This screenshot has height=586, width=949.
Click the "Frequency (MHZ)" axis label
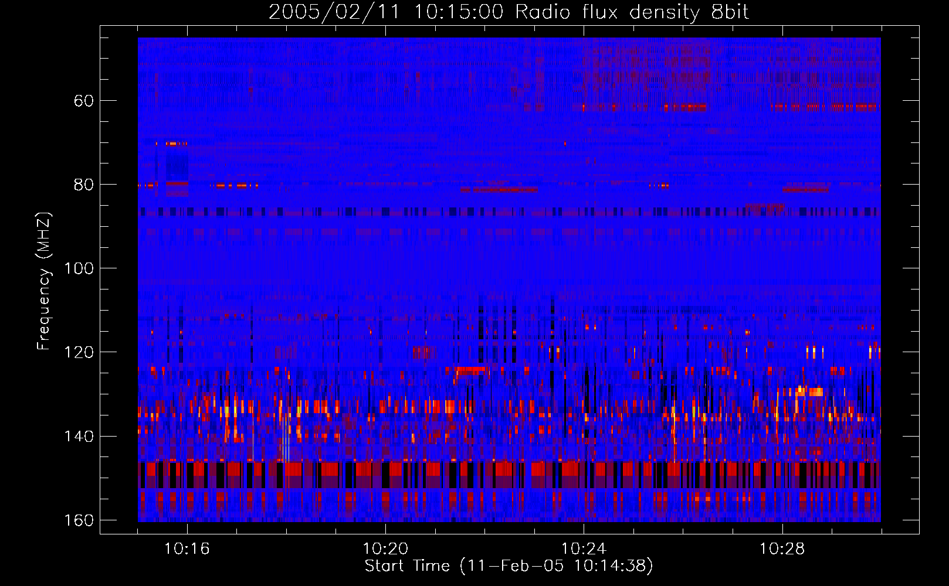pyautogui.click(x=44, y=281)
